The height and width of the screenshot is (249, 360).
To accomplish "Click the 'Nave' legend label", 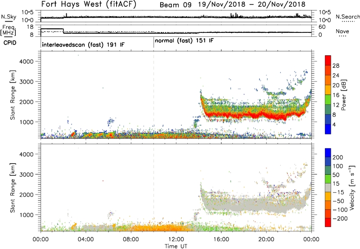I will pyautogui.click(x=342, y=31).
